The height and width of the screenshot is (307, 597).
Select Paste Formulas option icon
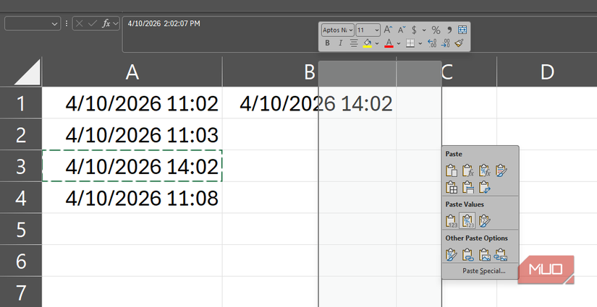(x=468, y=170)
